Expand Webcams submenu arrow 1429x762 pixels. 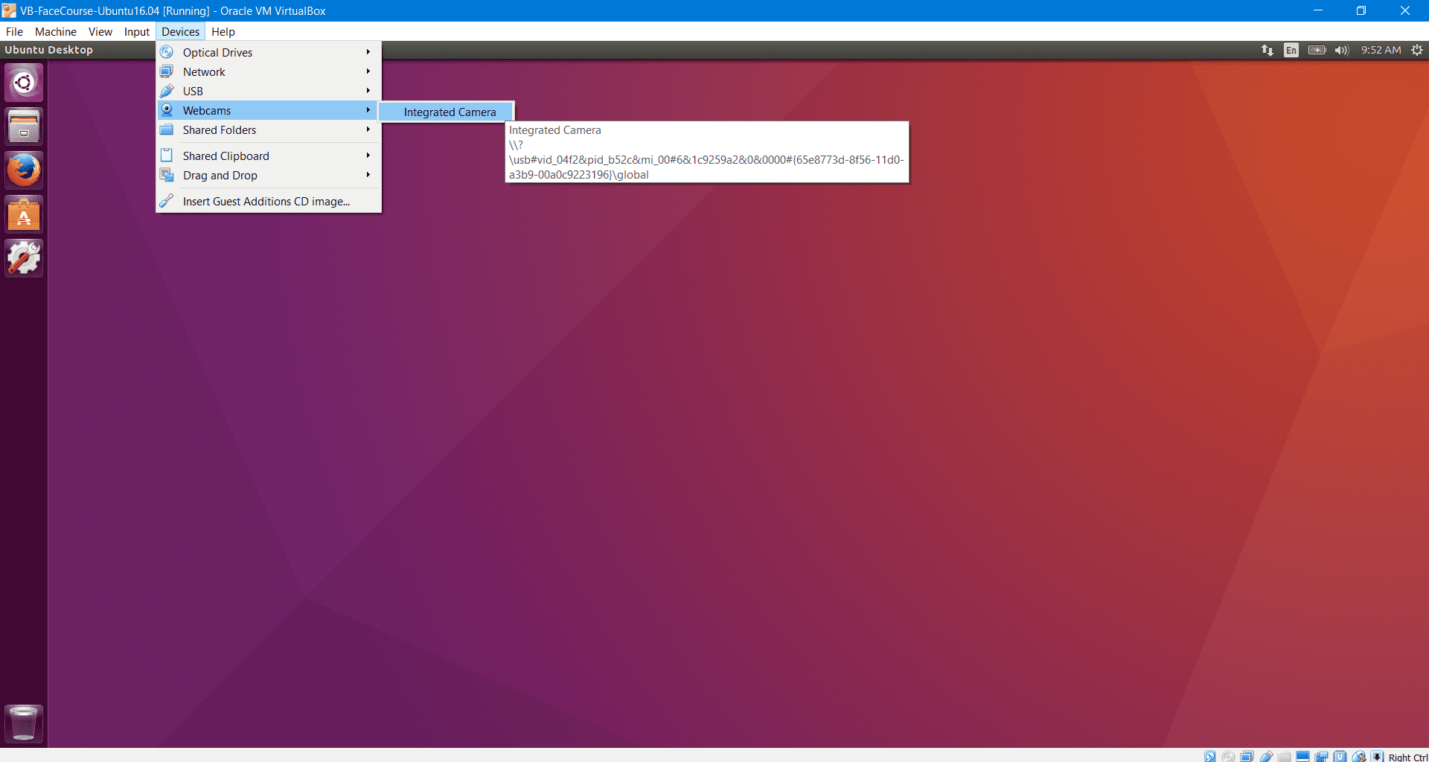[x=368, y=110]
